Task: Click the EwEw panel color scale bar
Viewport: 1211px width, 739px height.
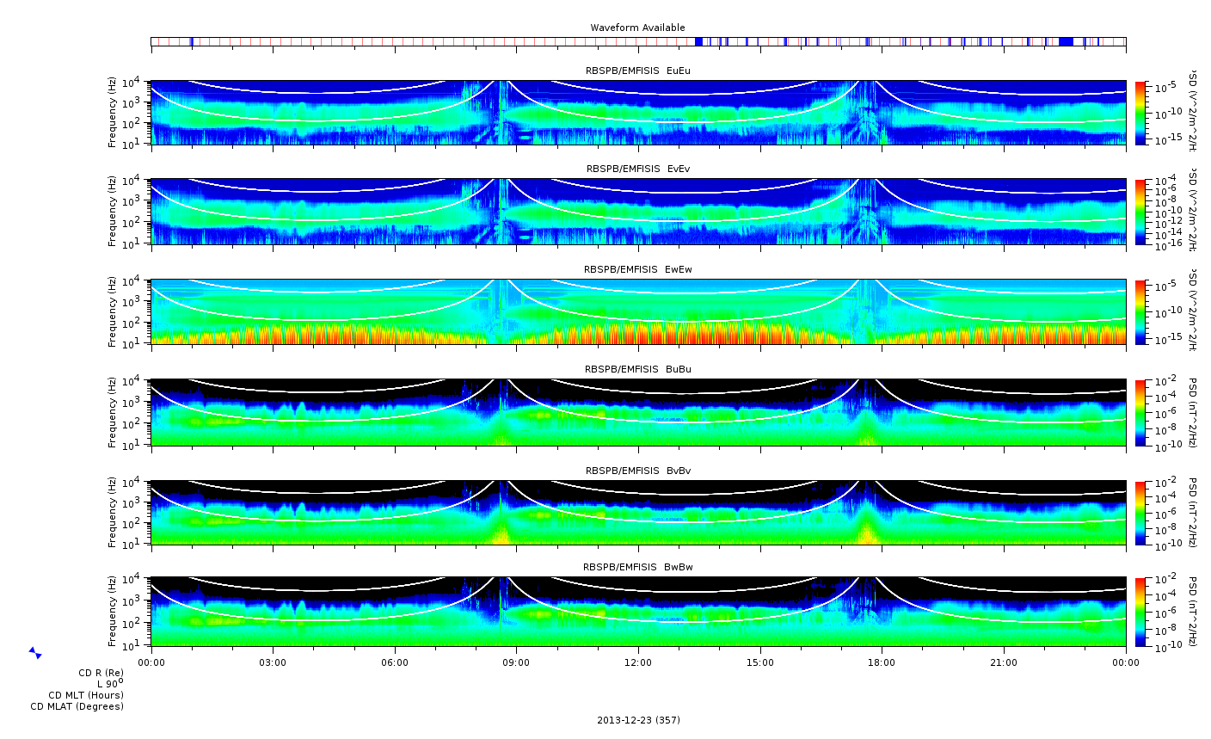Action: tap(1140, 311)
